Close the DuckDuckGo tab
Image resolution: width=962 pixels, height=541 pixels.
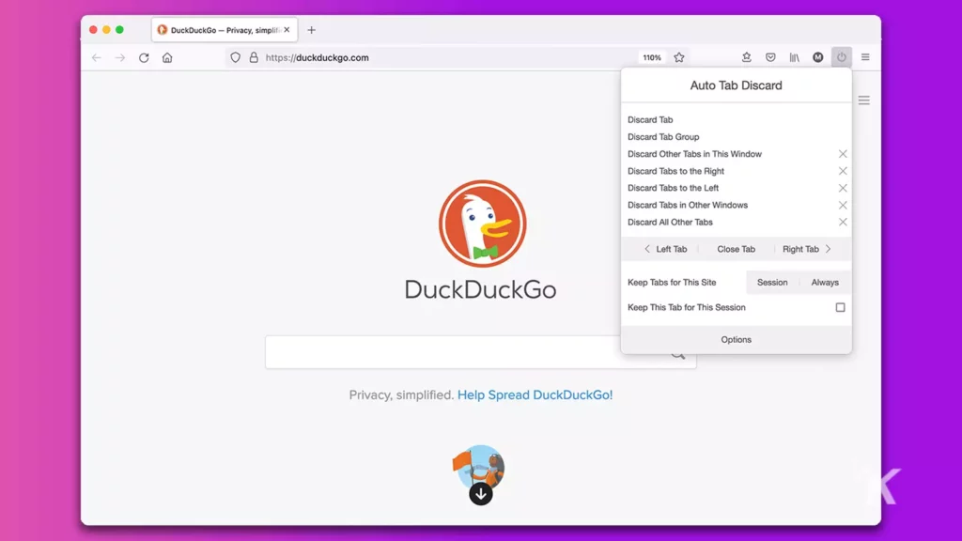[x=287, y=29]
